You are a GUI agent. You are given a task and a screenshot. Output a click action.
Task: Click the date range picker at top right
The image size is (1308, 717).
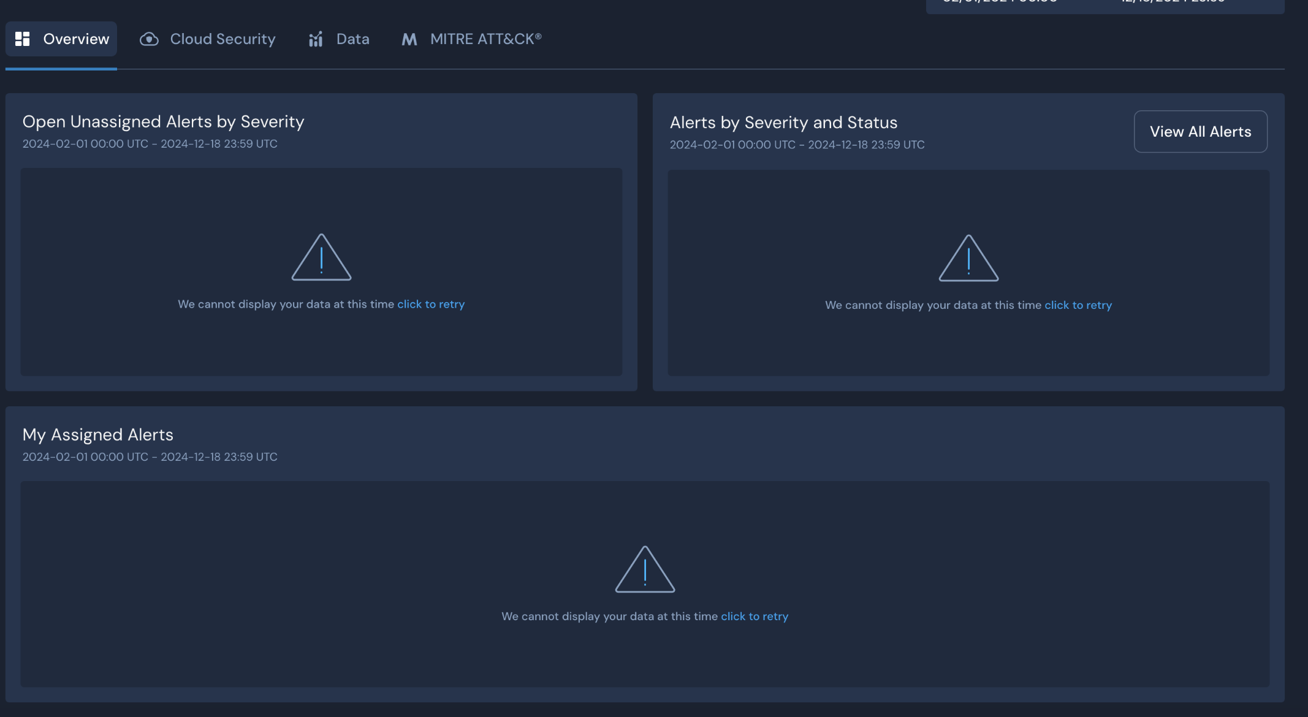pyautogui.click(x=1105, y=5)
